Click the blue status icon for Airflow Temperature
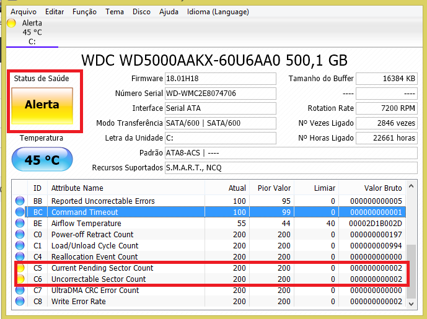Image resolution: width=427 pixels, height=319 pixels. tap(20, 224)
